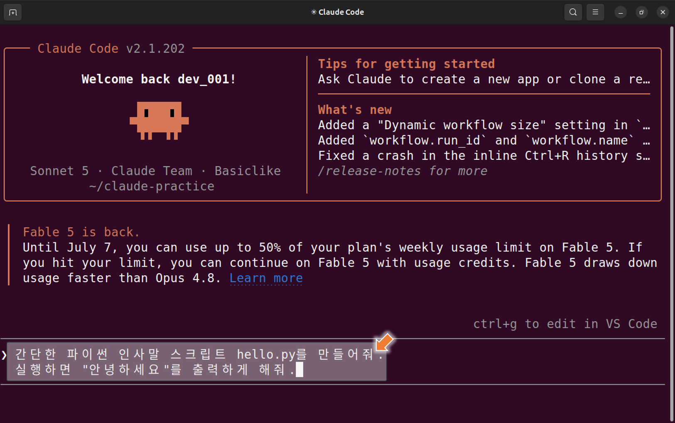Click the "Welcome back dev_001!" text

pos(159,79)
